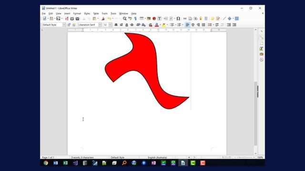This screenshot has width=305, height=171.
Task: Open Find & Replace with magnifier icon
Action: (x=124, y=19)
